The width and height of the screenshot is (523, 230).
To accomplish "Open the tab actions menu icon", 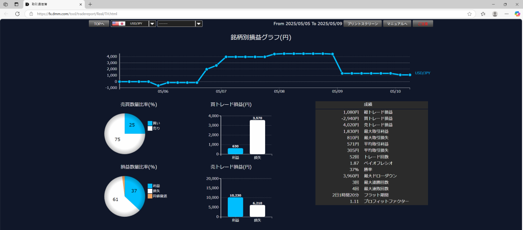I will click(16, 4).
